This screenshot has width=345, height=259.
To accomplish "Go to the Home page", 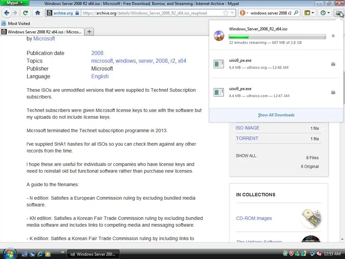I will pyautogui.click(x=38, y=13).
